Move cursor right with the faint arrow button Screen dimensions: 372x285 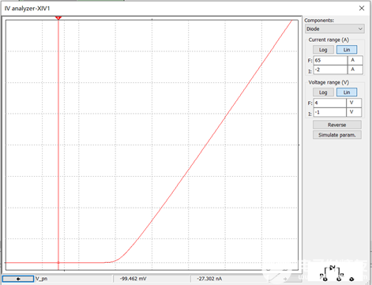pyautogui.click(x=285, y=279)
